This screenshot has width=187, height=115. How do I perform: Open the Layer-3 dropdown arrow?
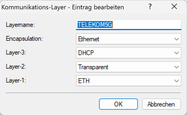(177, 53)
